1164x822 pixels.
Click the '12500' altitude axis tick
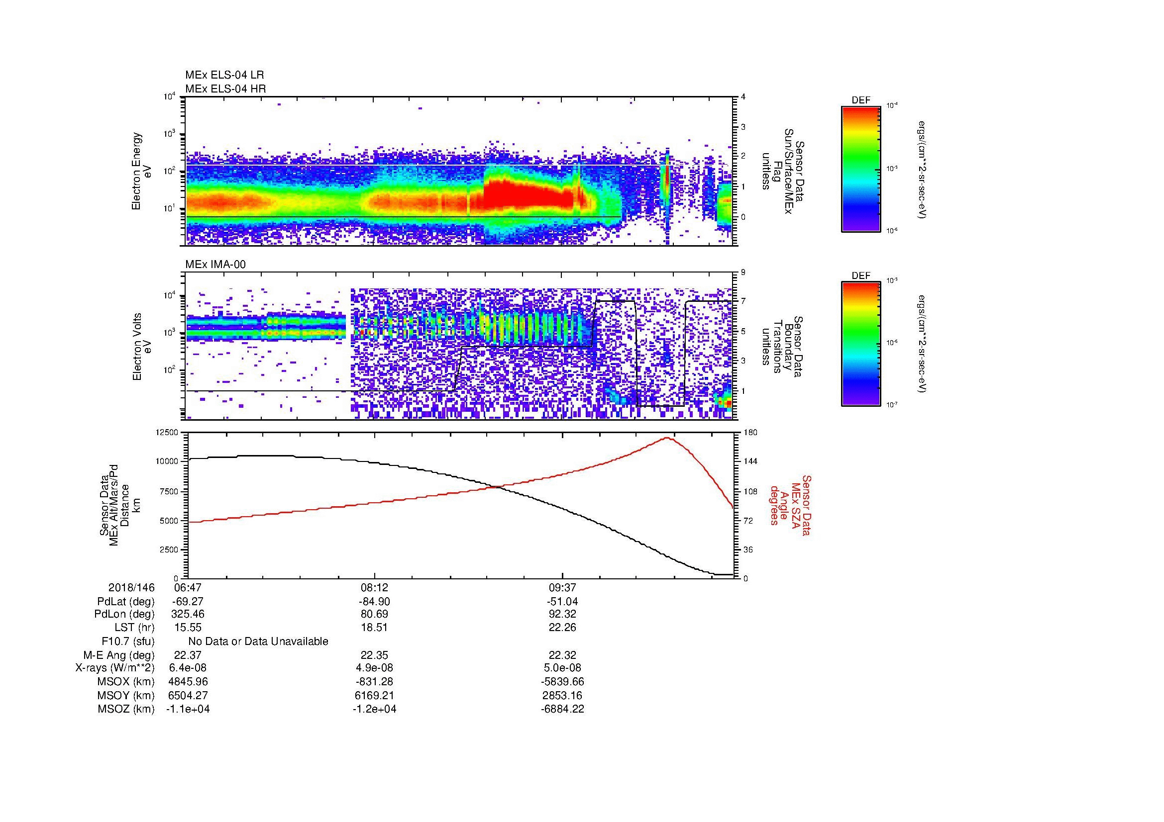point(167,433)
